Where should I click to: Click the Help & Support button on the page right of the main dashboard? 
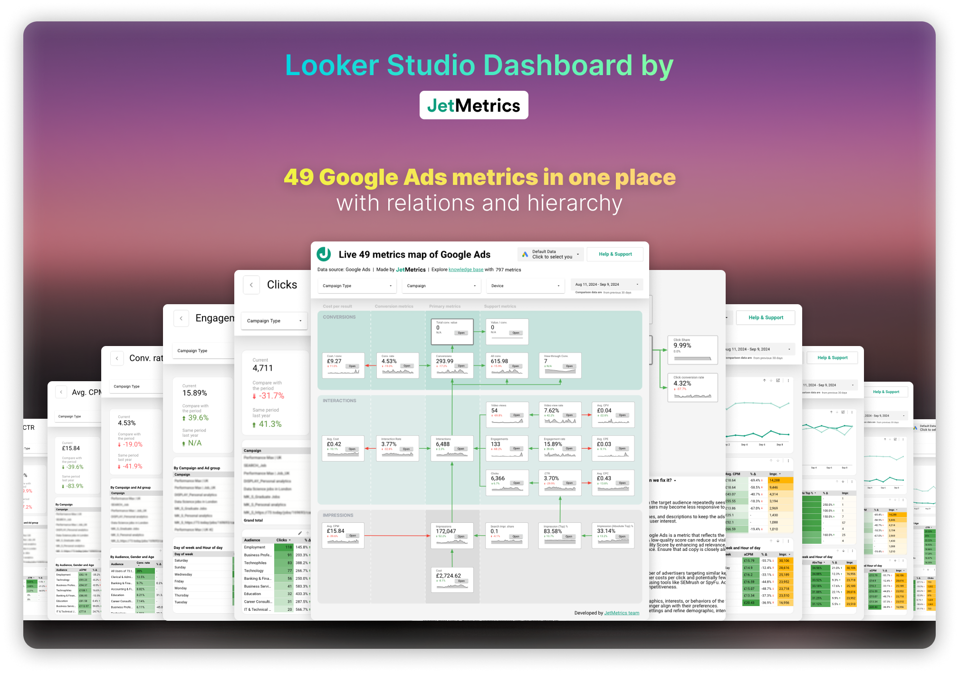(766, 318)
